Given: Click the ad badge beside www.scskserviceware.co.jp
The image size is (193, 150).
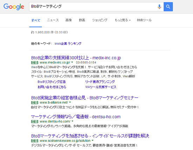Looking at the screenshot, I should point(35,141).
